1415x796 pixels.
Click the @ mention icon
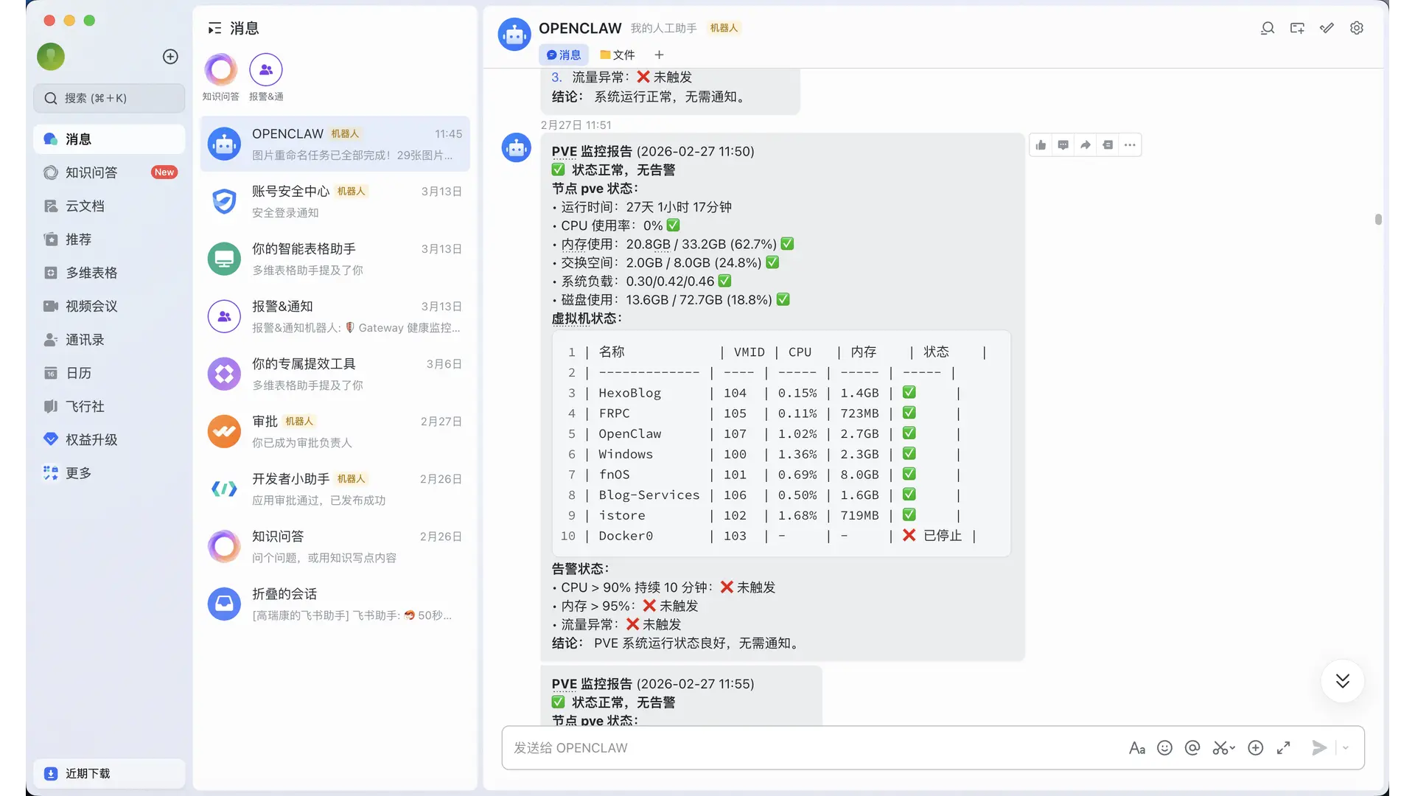click(1192, 748)
